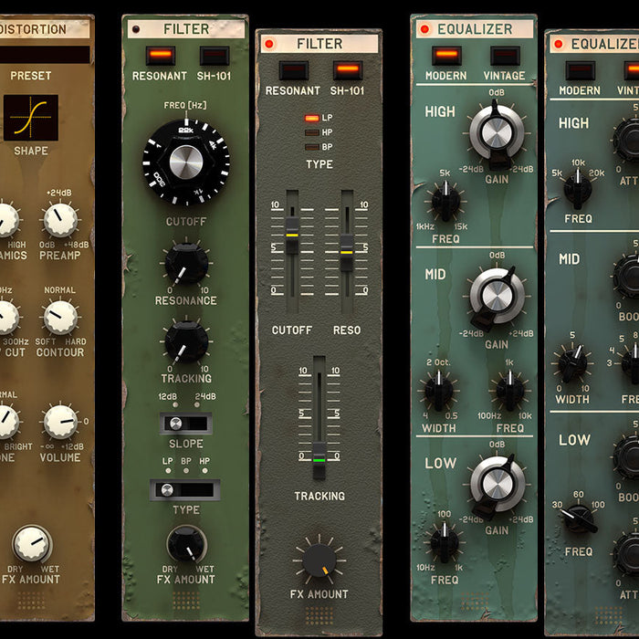Screen dimensions: 639x639
Task: Select HP filter type LED
Action: 312,132
